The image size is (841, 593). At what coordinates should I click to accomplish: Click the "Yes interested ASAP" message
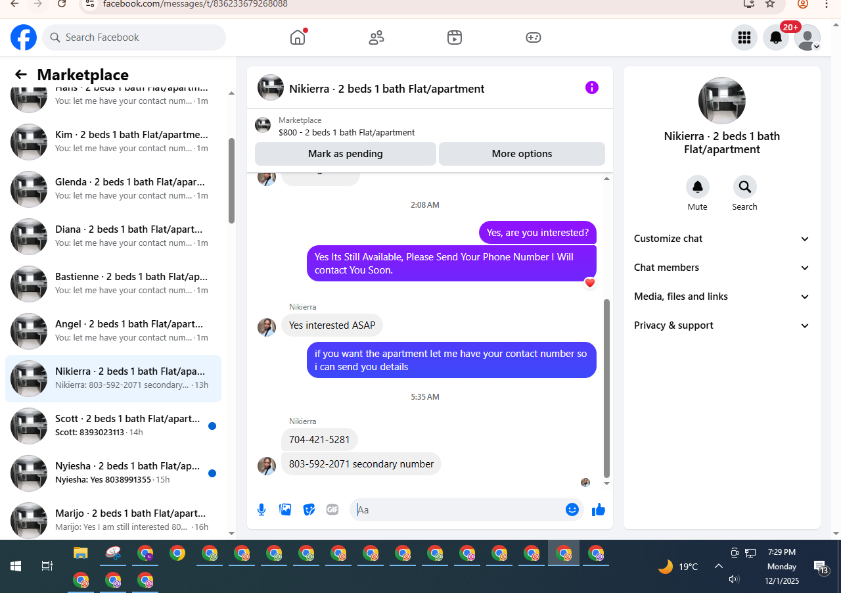332,325
